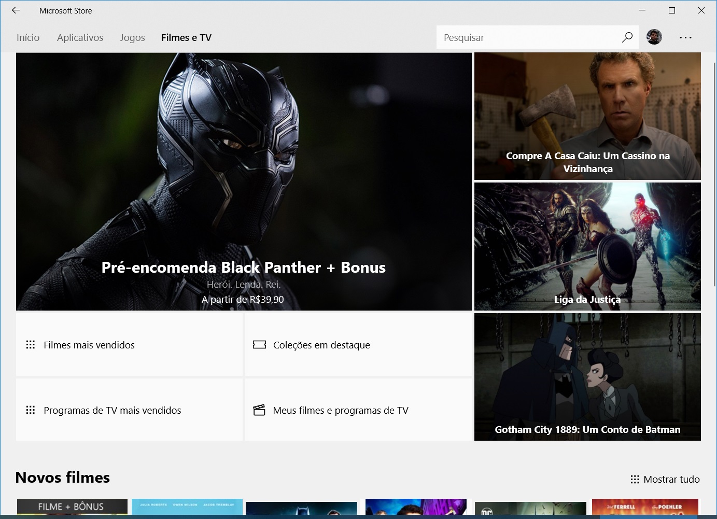
Task: Click grid icon beside Filmes mais vendidos
Action: (31, 345)
